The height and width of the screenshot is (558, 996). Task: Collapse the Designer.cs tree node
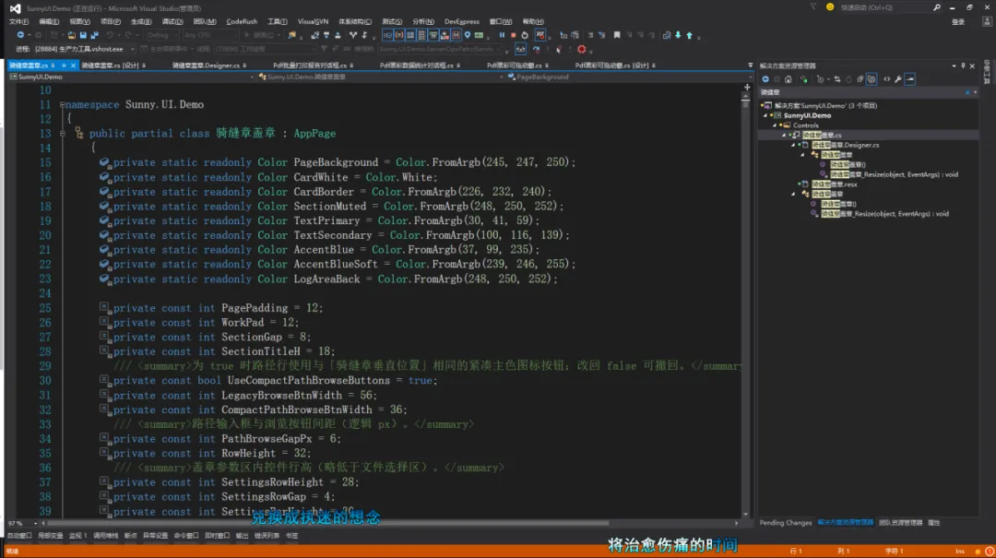793,146
